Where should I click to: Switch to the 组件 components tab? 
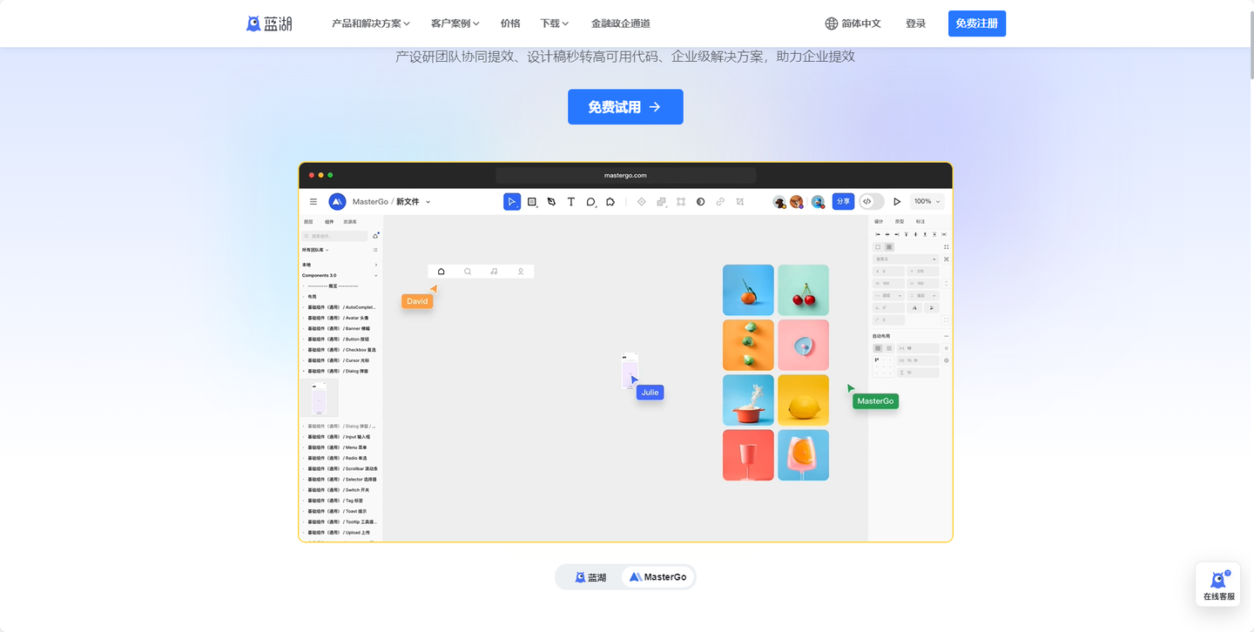(329, 222)
